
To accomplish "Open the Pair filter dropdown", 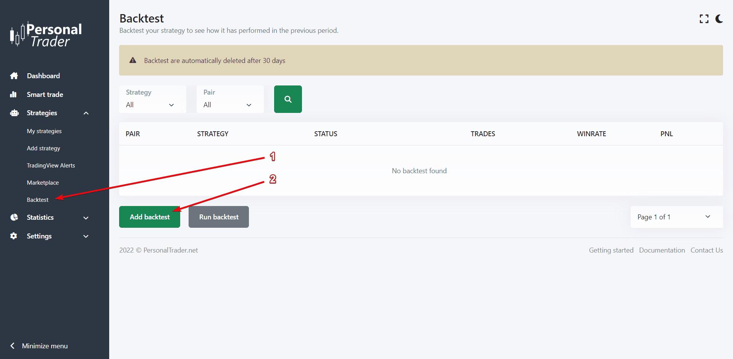I will coord(230,99).
